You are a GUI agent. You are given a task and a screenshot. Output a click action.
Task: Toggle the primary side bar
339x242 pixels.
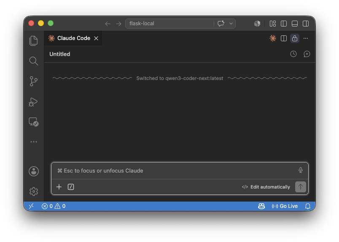[284, 24]
